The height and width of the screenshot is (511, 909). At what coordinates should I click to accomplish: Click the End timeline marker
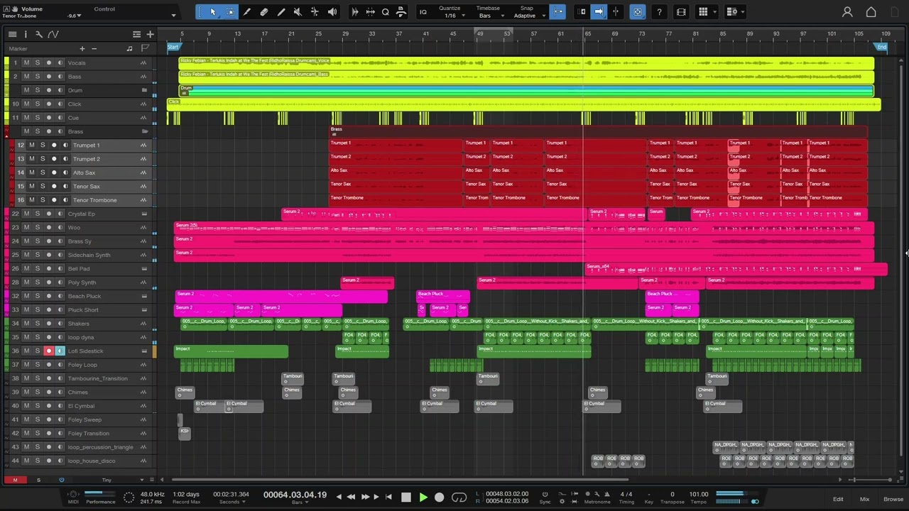(881, 47)
